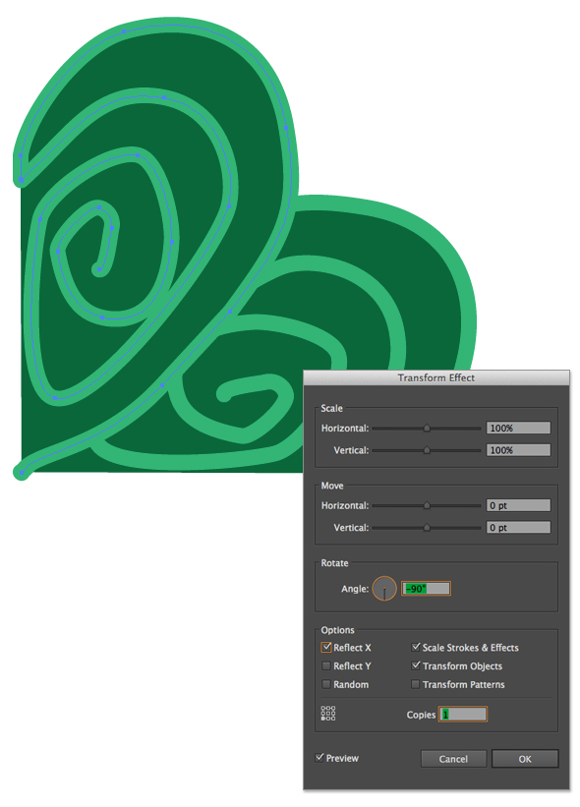
Task: Click the Rotate angle dial
Action: click(384, 588)
